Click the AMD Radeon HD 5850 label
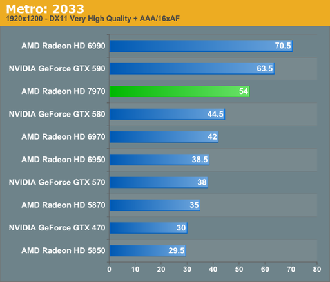330x282 pixels. [x=63, y=250]
